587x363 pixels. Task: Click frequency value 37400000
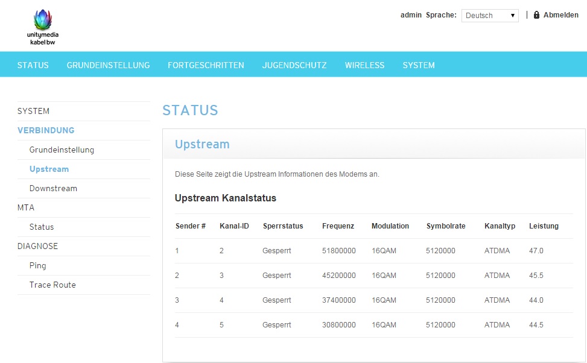tap(339, 300)
